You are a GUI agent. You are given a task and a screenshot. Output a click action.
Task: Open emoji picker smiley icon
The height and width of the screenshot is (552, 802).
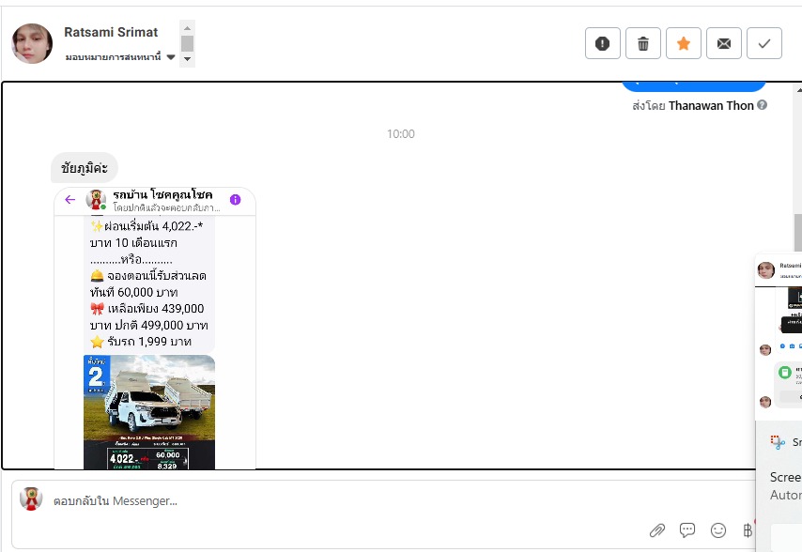point(718,530)
